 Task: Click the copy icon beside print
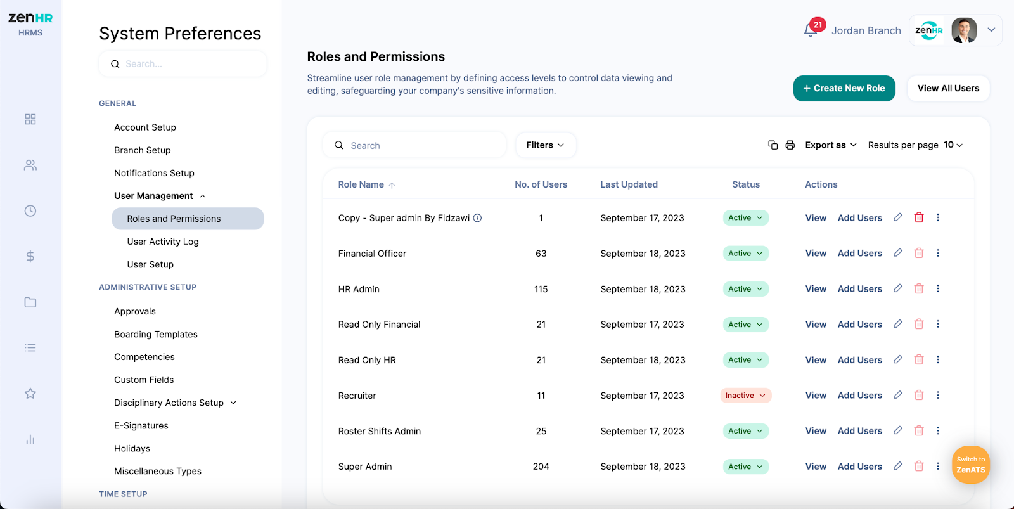pyautogui.click(x=773, y=145)
